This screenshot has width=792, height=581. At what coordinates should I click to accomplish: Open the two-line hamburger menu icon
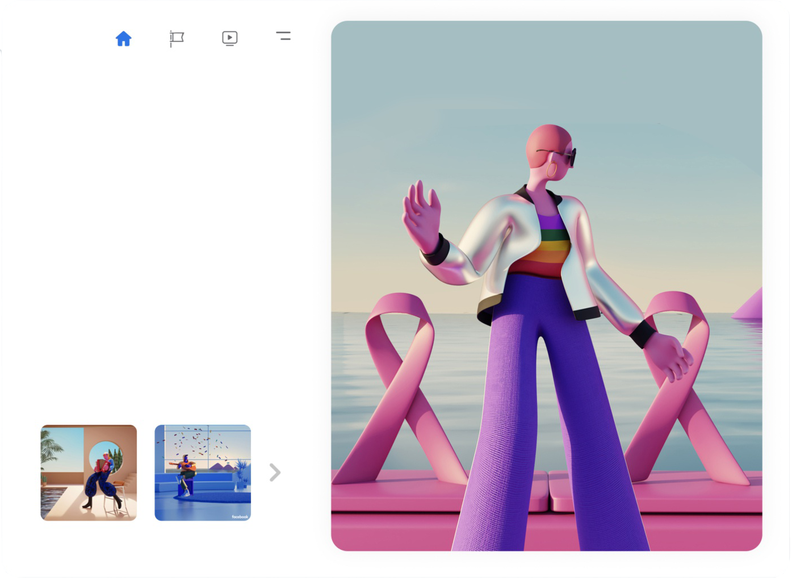pos(283,36)
